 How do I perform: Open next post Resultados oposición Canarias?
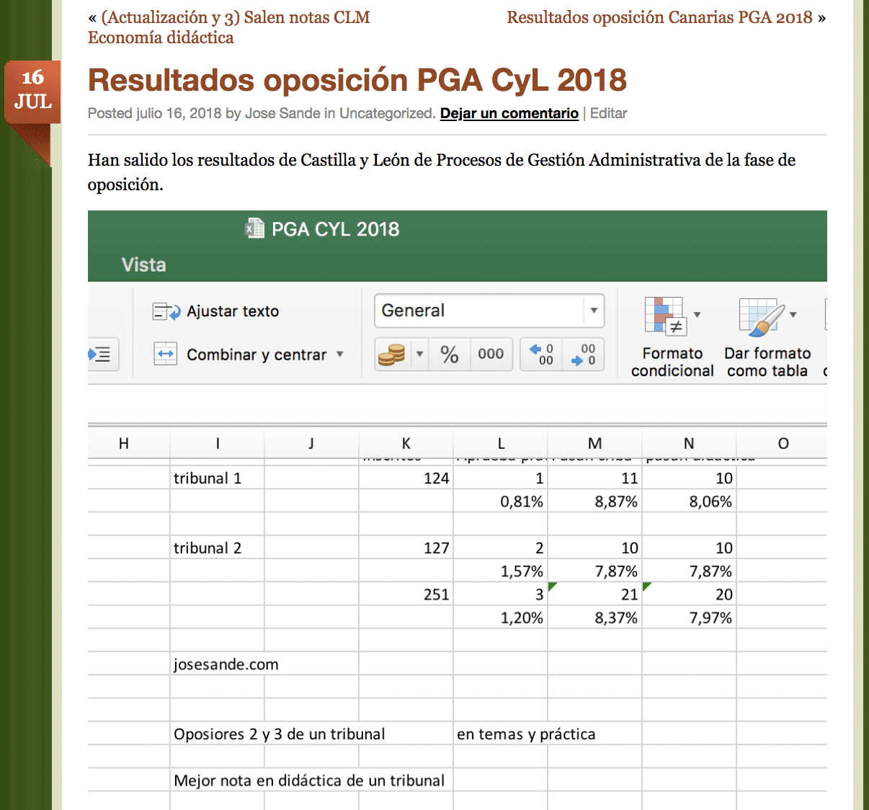(x=659, y=17)
